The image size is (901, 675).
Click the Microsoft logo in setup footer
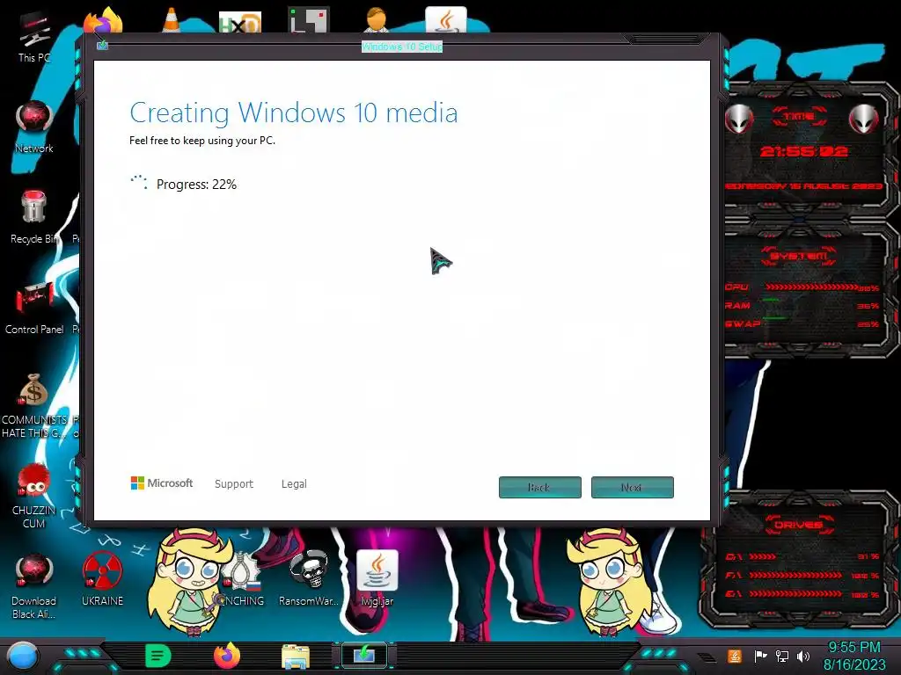pos(162,483)
